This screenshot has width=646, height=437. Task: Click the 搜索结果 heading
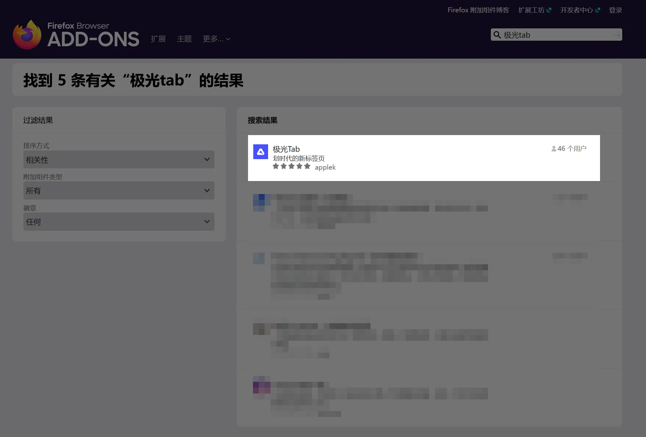click(x=263, y=120)
